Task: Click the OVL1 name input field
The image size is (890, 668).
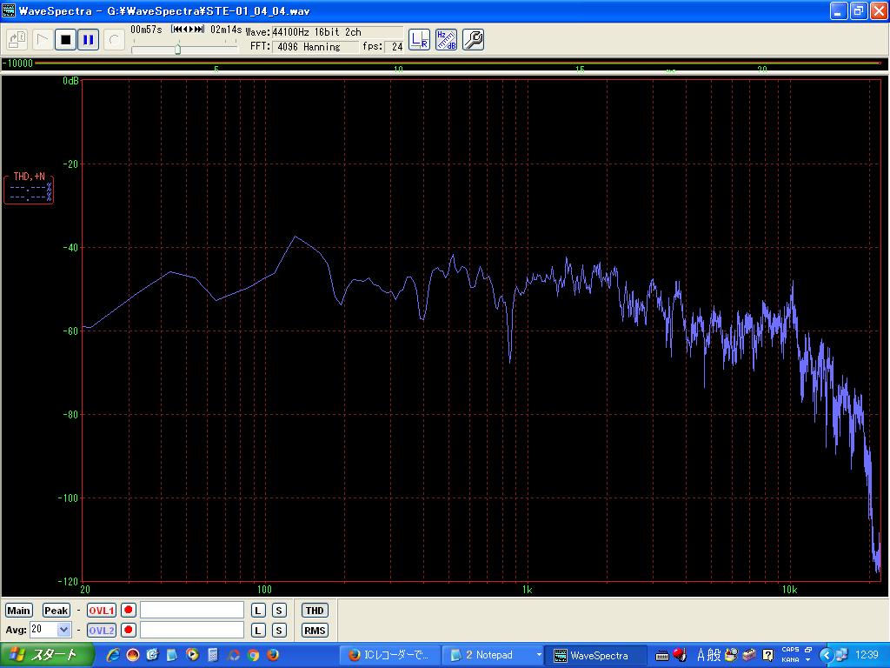Action: [192, 610]
